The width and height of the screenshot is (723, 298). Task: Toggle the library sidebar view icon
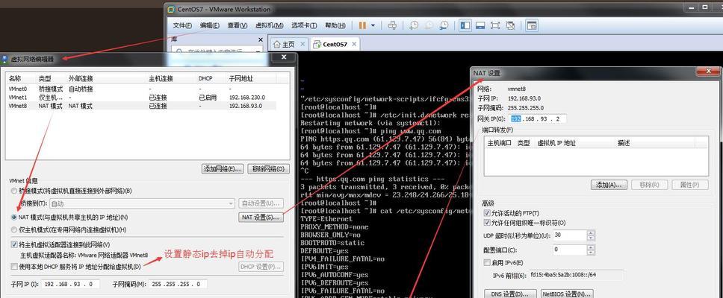pos(466,25)
